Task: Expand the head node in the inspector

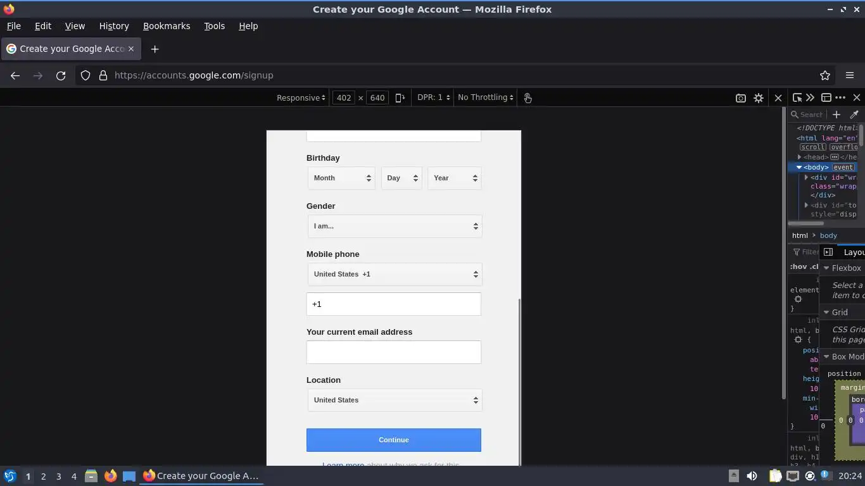Action: click(x=799, y=157)
